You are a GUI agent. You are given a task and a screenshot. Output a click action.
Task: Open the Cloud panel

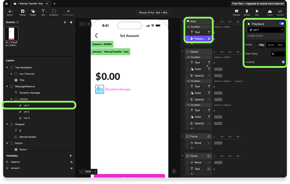coord(270,12)
